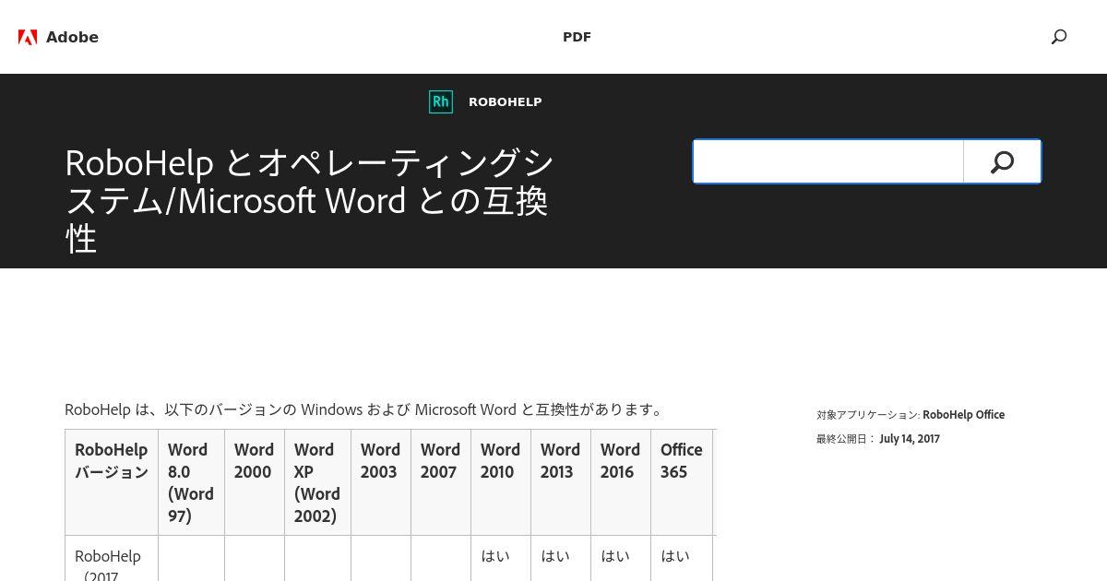Select the Word 2016 column header
This screenshot has height=581, width=1107.
pyautogui.click(x=620, y=482)
